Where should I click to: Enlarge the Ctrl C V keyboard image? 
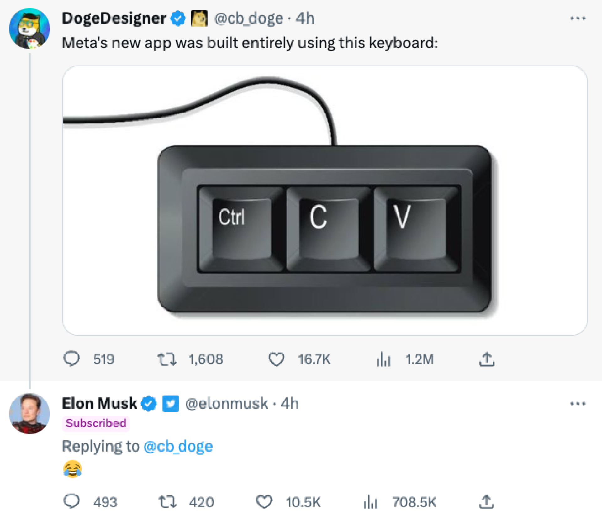click(325, 201)
